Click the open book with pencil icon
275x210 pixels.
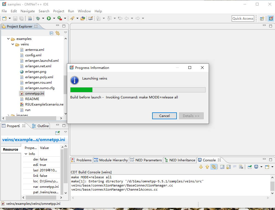click(x=90, y=18)
